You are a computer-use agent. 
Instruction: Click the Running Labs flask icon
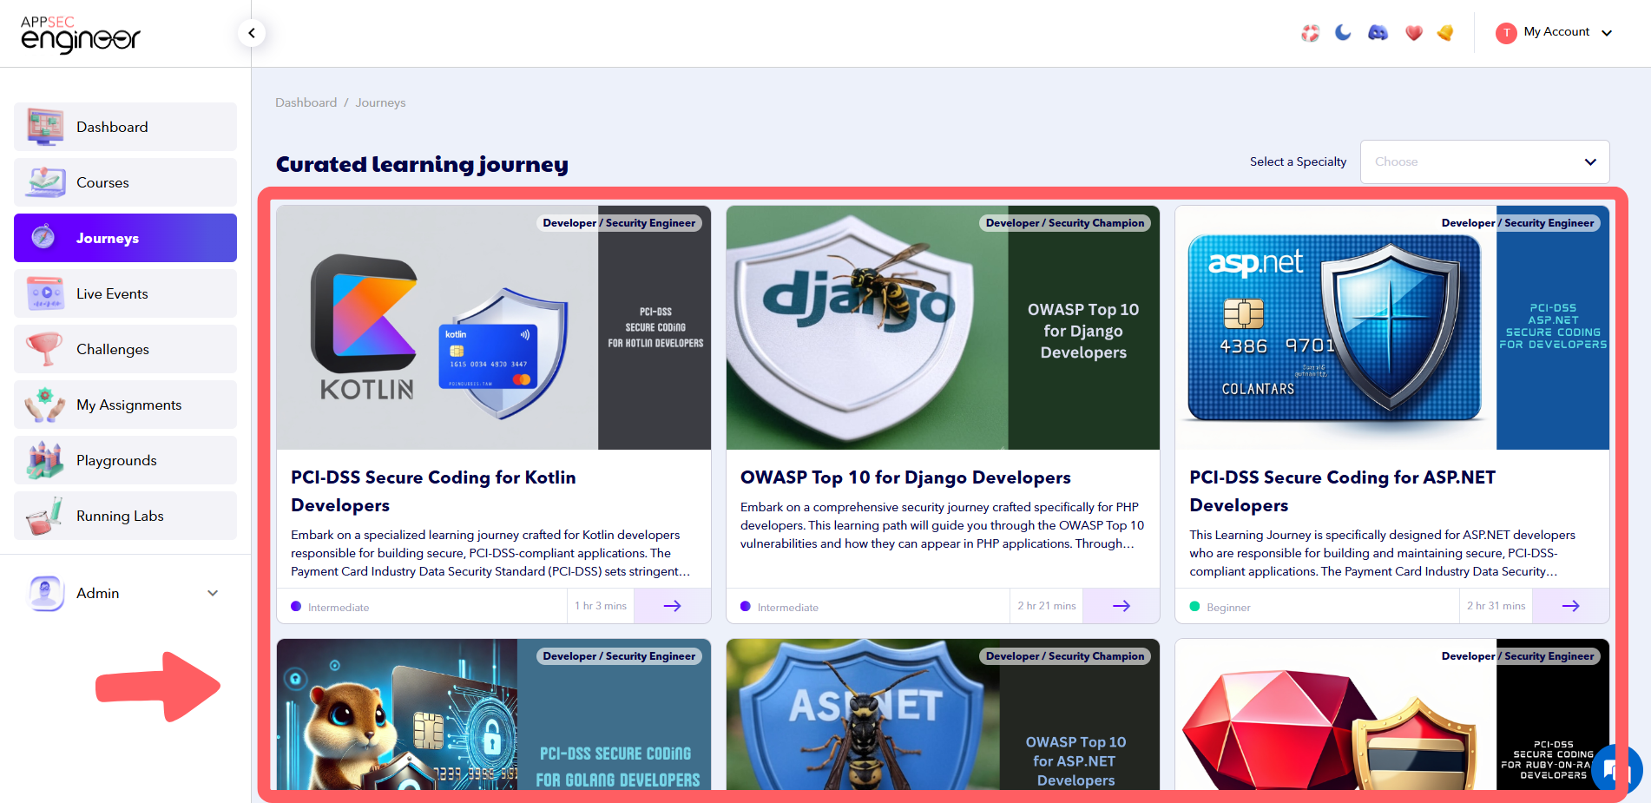[44, 515]
